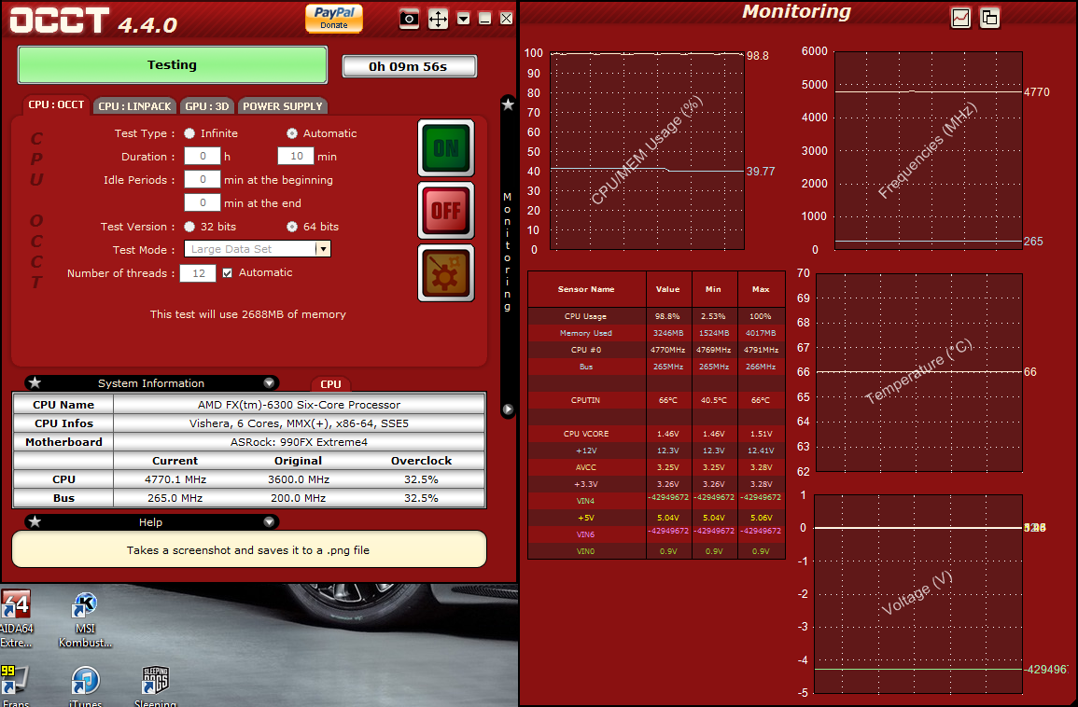Choose 64 bits test version
Screen dimensions: 1078x707
[292, 226]
